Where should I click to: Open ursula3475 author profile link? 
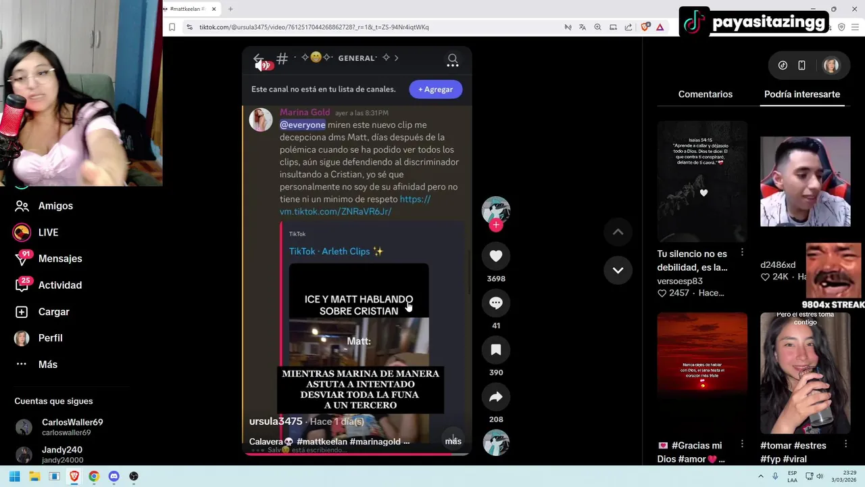tap(276, 421)
